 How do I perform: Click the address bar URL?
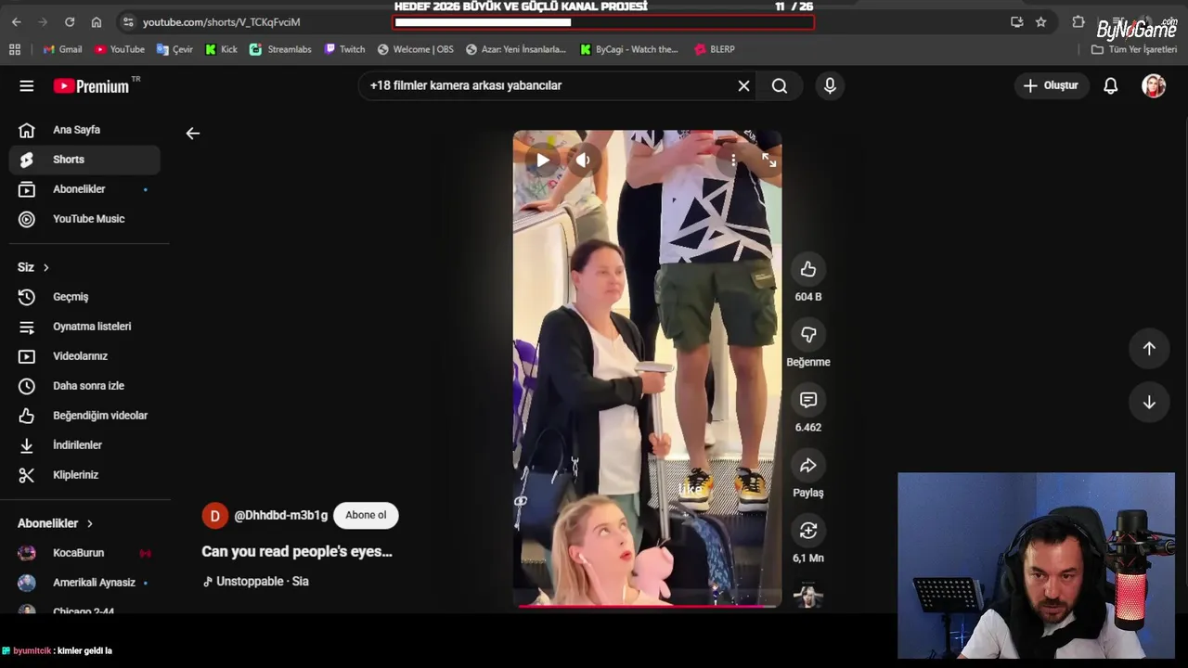pyautogui.click(x=222, y=22)
